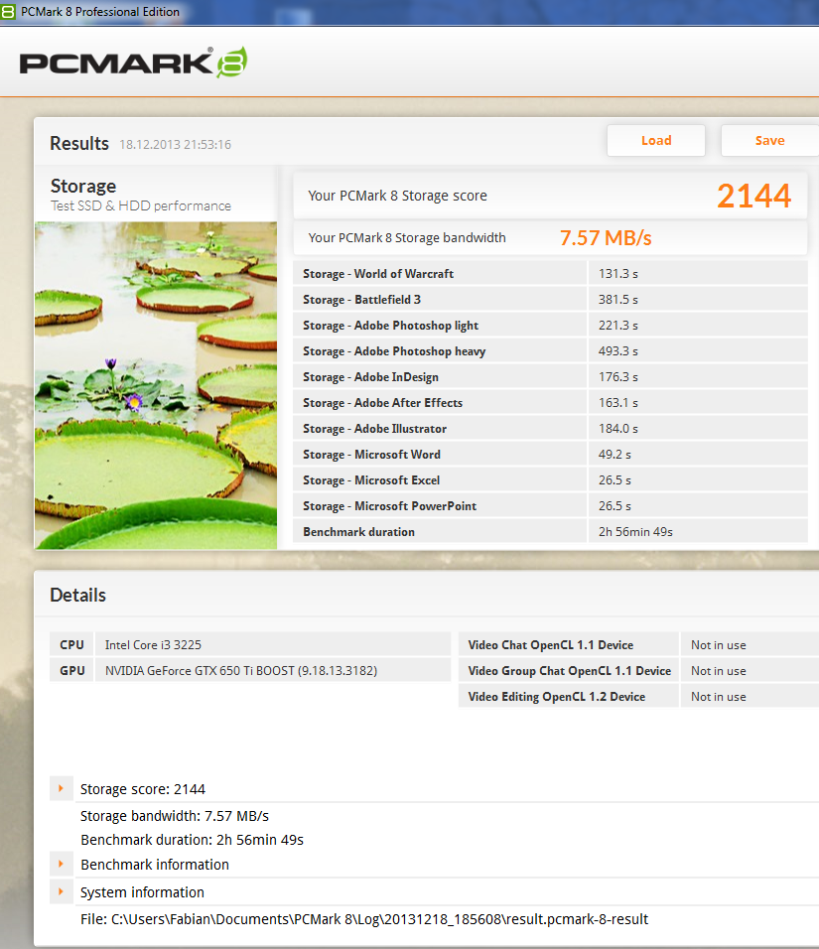Click the Details section heading
Viewport: 819px width, 949px height.
pos(77,595)
